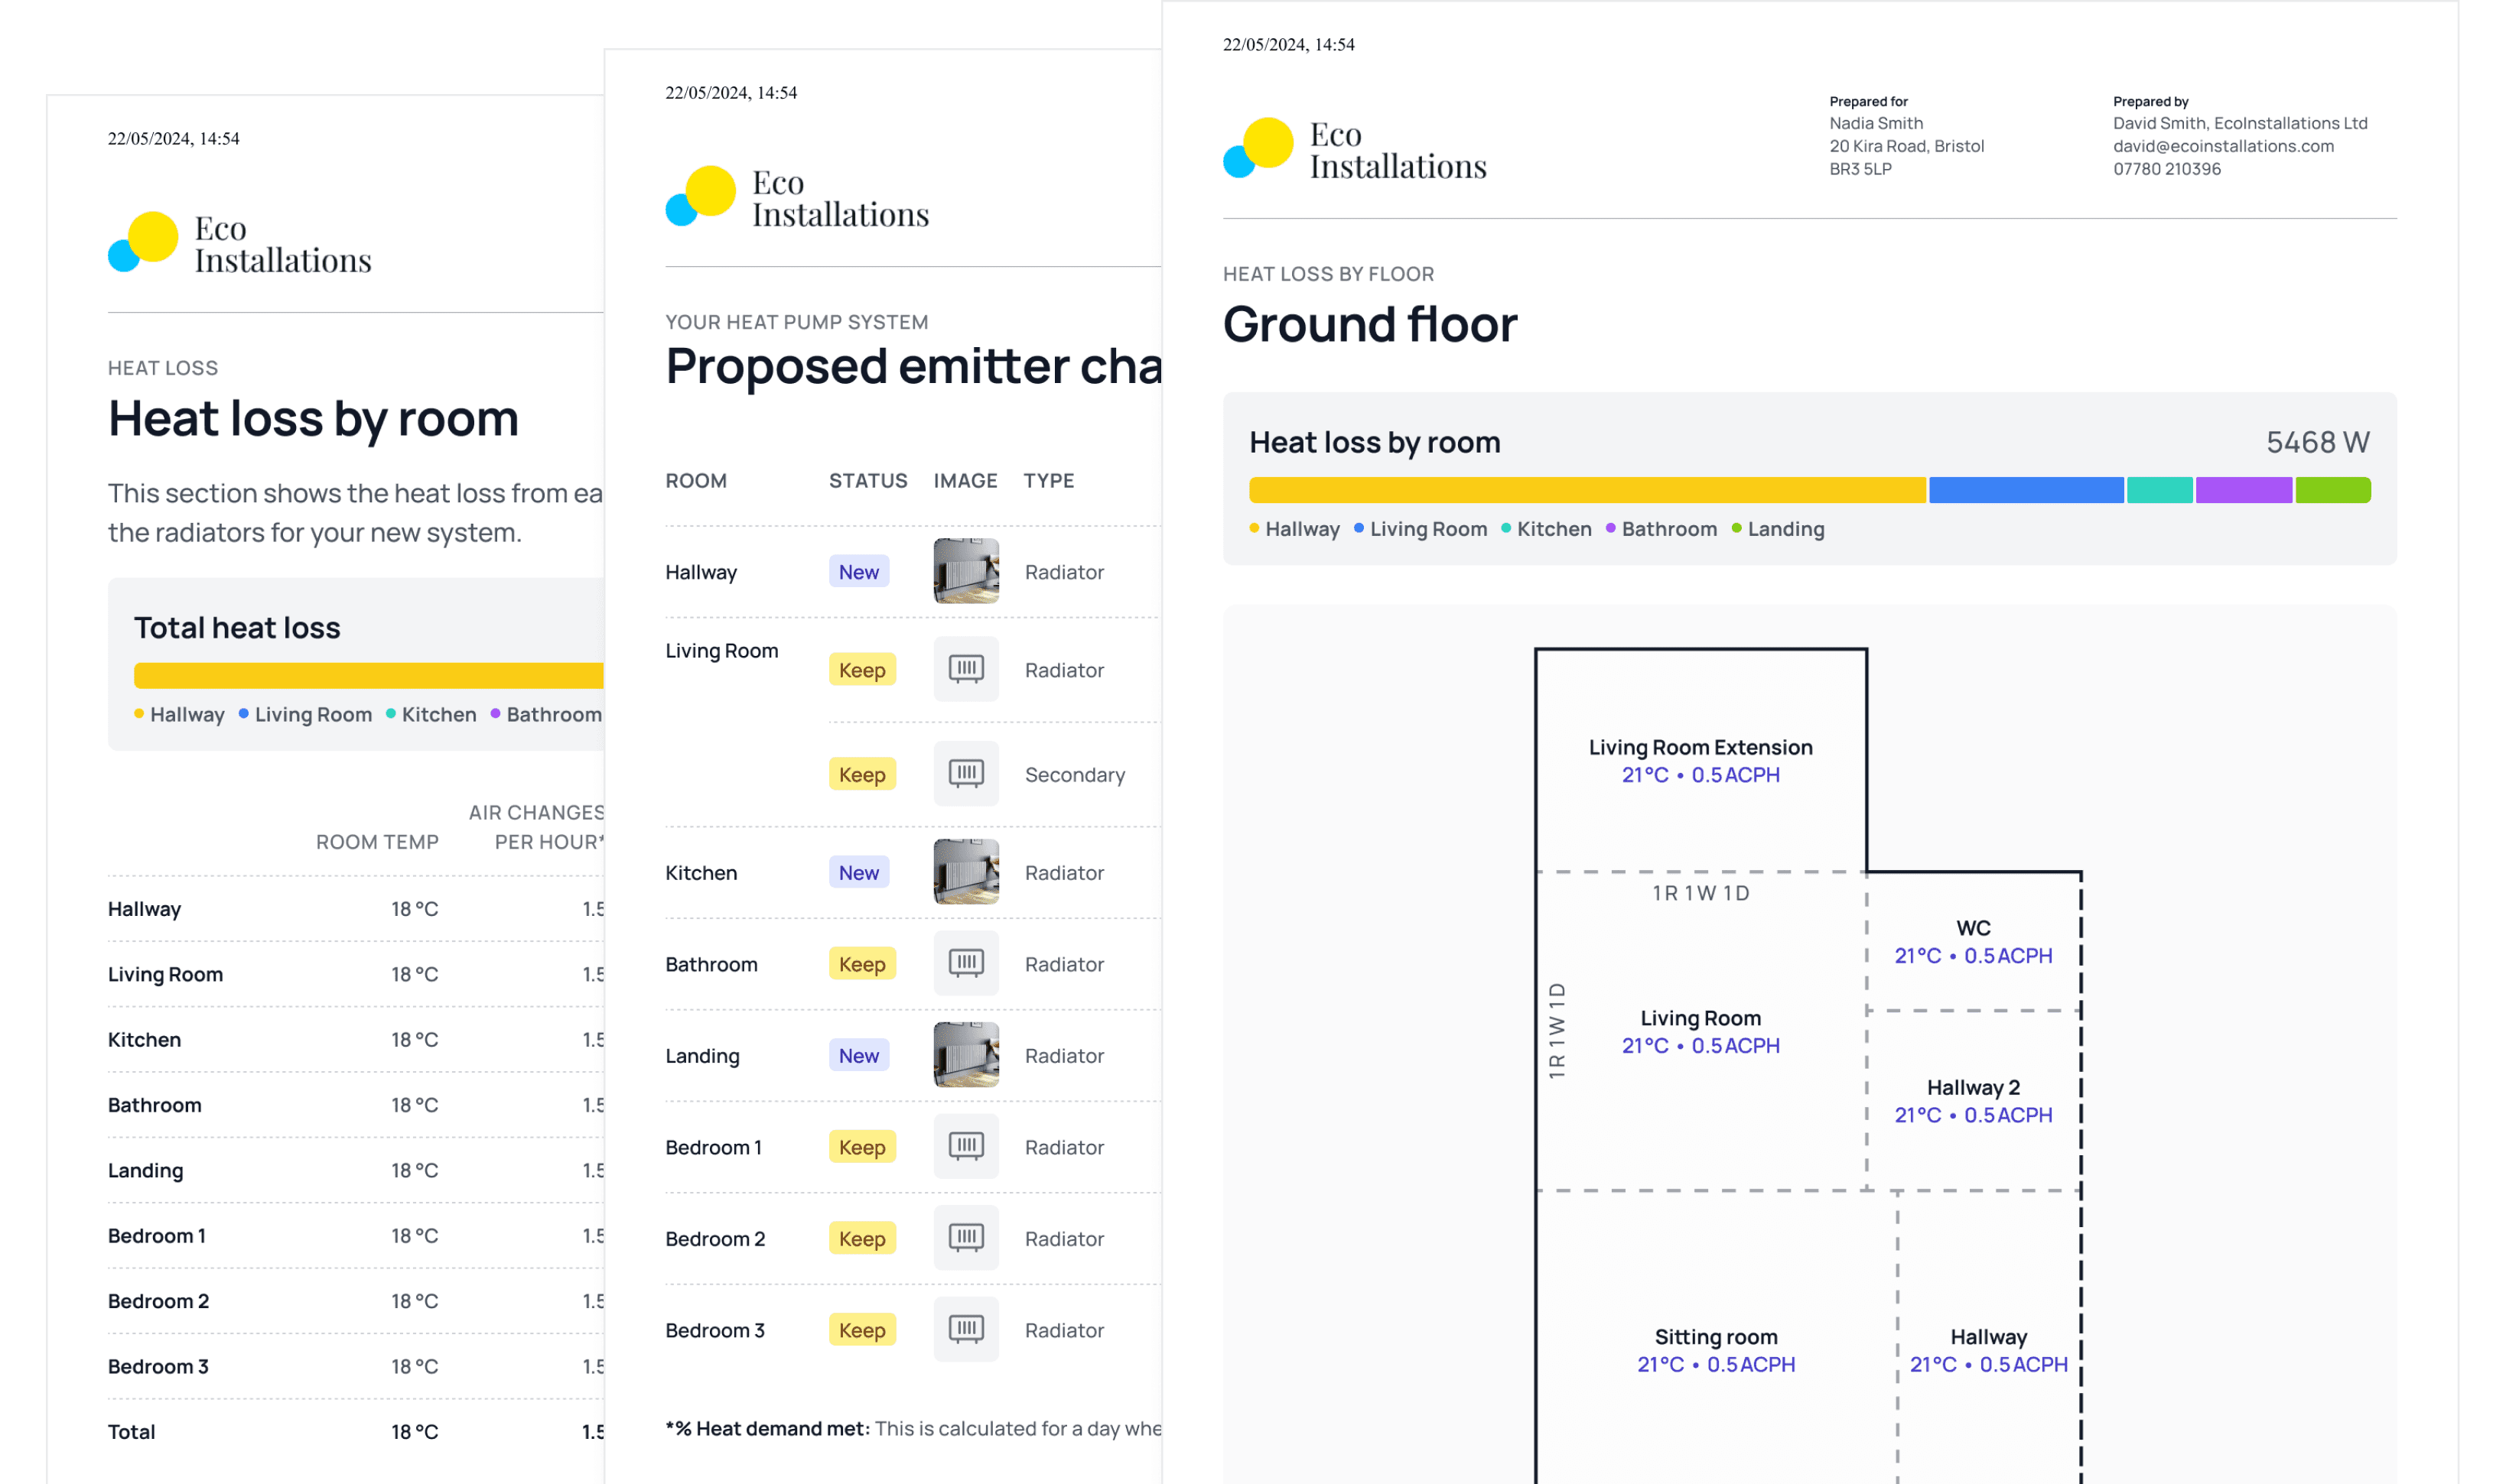Open the Kitchen radiator photo thumbnail

coord(965,872)
